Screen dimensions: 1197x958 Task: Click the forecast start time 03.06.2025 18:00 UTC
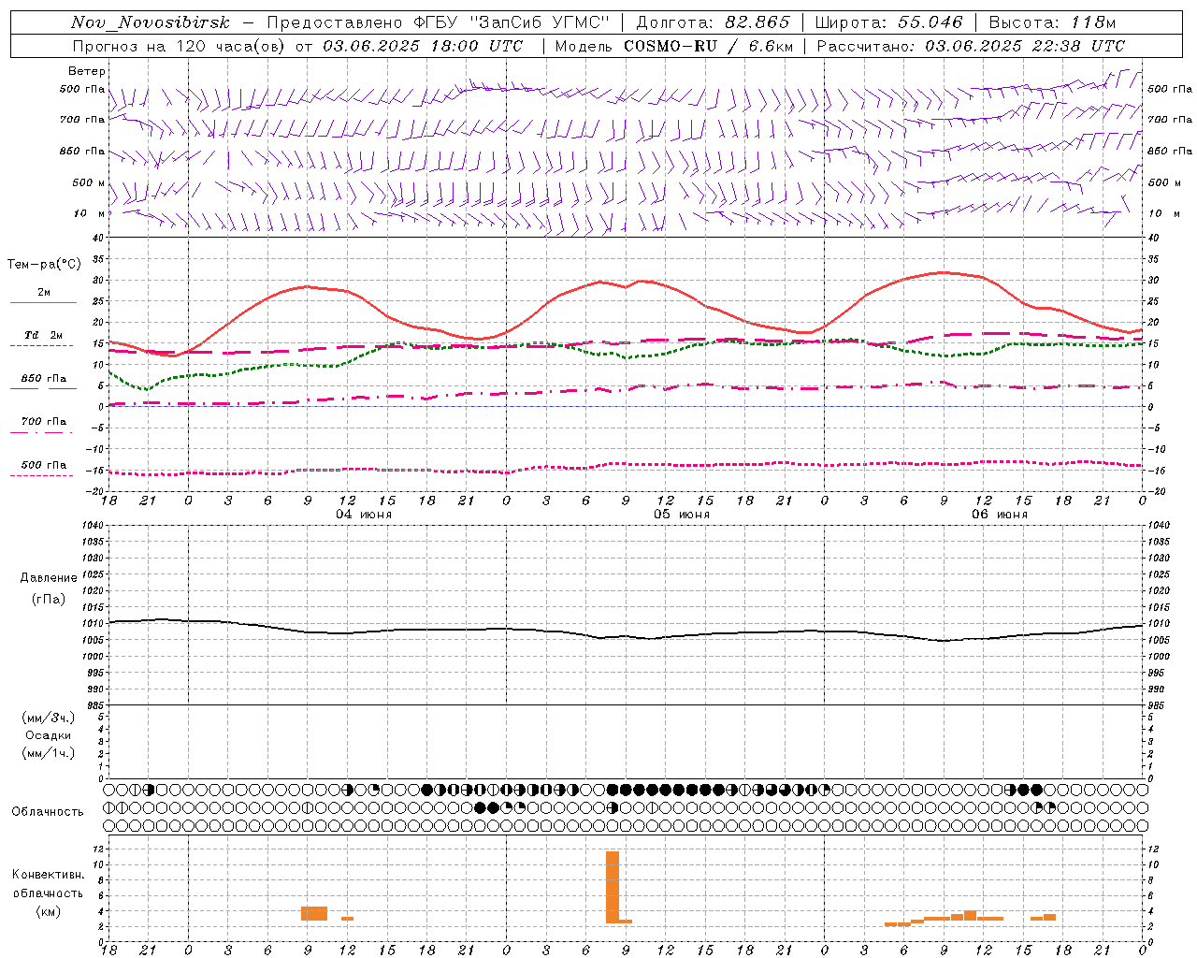point(423,46)
